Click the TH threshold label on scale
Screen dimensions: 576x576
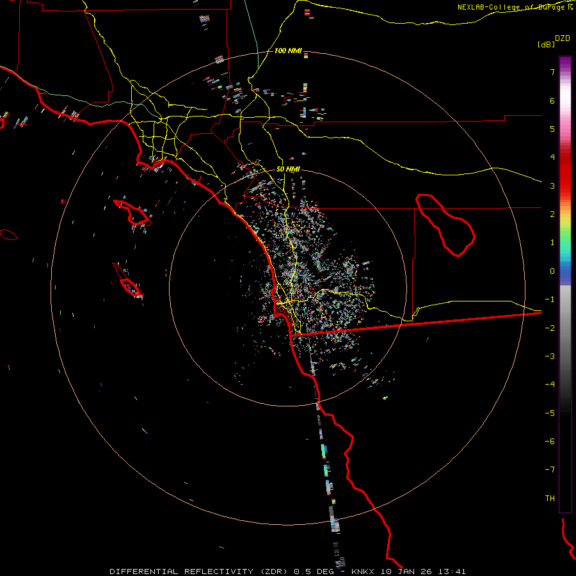coord(550,498)
